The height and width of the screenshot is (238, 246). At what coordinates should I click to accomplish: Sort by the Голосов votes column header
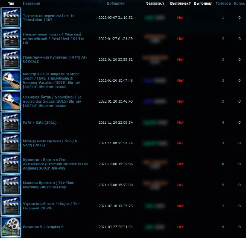223,3
